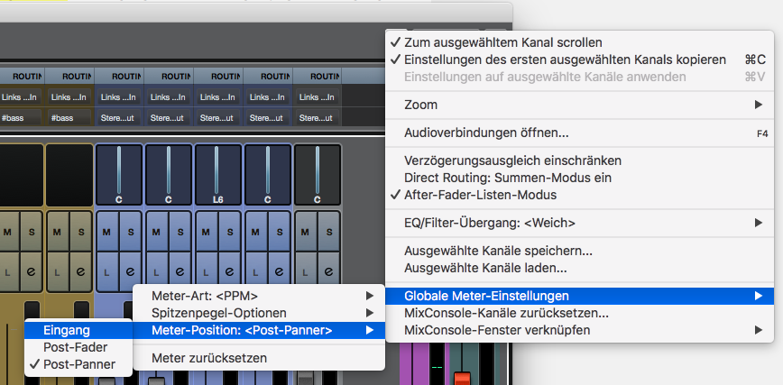Open 'Stere...ut' output on L6 channel
The width and height of the screenshot is (783, 385).
(x=217, y=118)
